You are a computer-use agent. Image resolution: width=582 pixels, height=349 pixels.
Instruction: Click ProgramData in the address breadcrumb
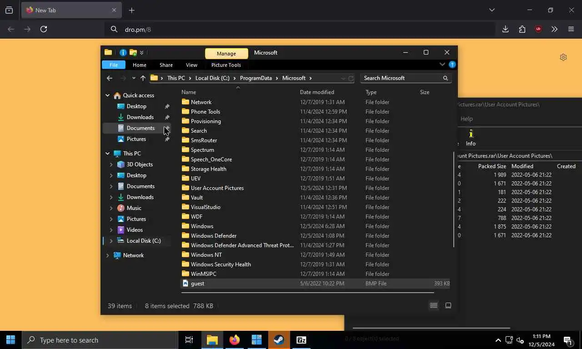click(x=256, y=78)
